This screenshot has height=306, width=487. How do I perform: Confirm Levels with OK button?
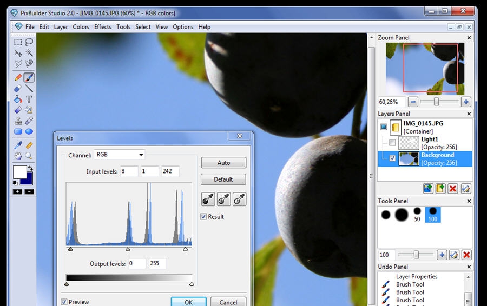(x=188, y=302)
